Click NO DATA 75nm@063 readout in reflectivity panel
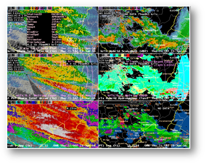This screenshot has height=163, width=205. [140, 14]
